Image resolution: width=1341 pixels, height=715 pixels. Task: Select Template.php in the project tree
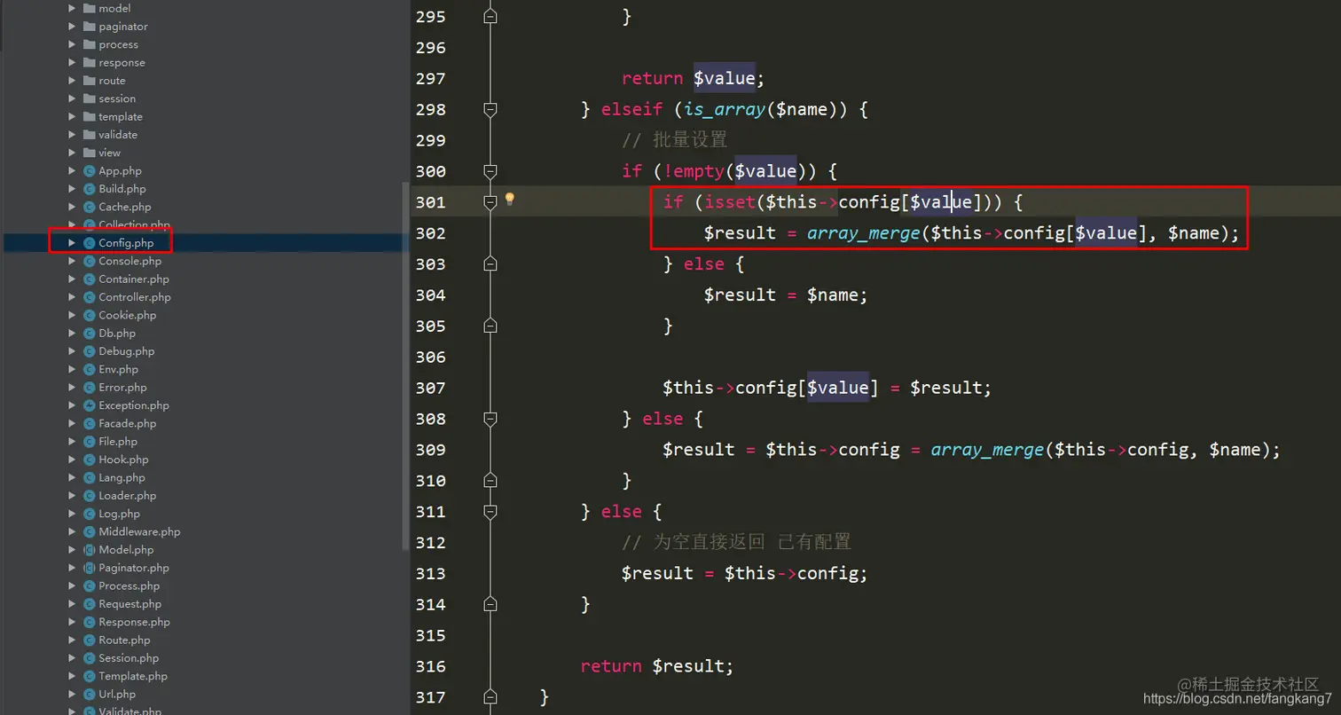[133, 676]
